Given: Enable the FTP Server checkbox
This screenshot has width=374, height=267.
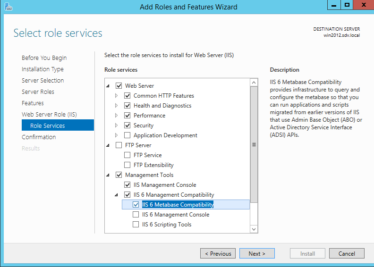Looking at the screenshot, I should pos(119,145).
